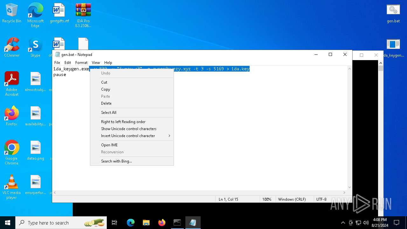Open the notification center icon
The height and width of the screenshot is (229, 407).
point(397,223)
